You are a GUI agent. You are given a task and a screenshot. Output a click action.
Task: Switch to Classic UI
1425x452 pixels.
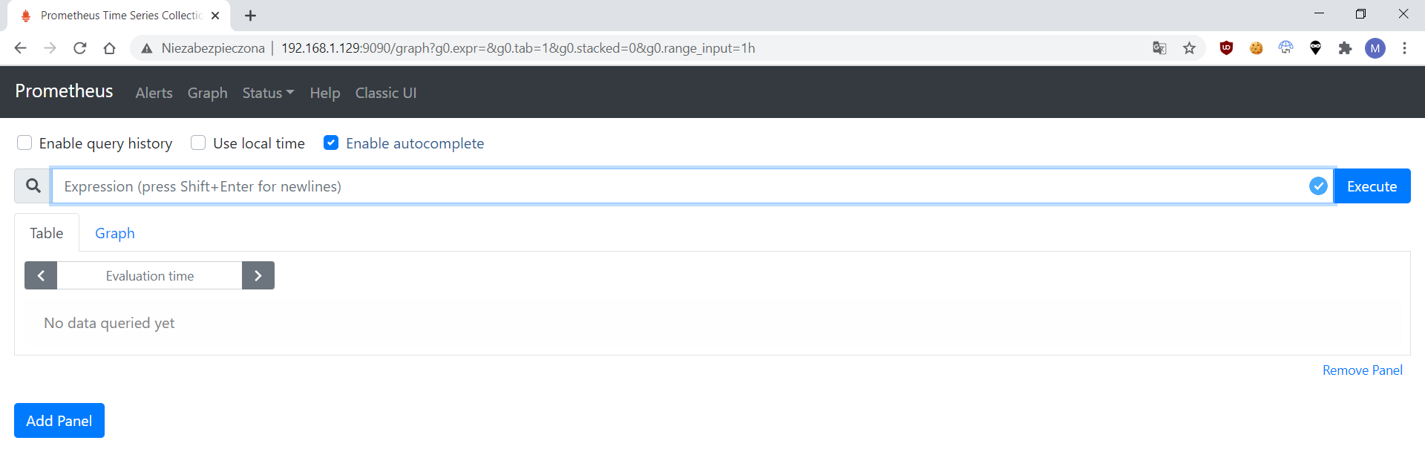(x=386, y=93)
